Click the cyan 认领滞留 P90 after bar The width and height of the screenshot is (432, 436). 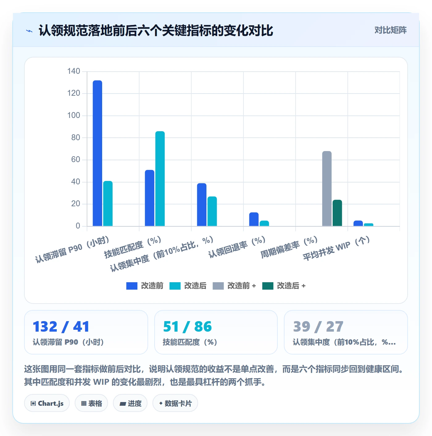point(108,203)
